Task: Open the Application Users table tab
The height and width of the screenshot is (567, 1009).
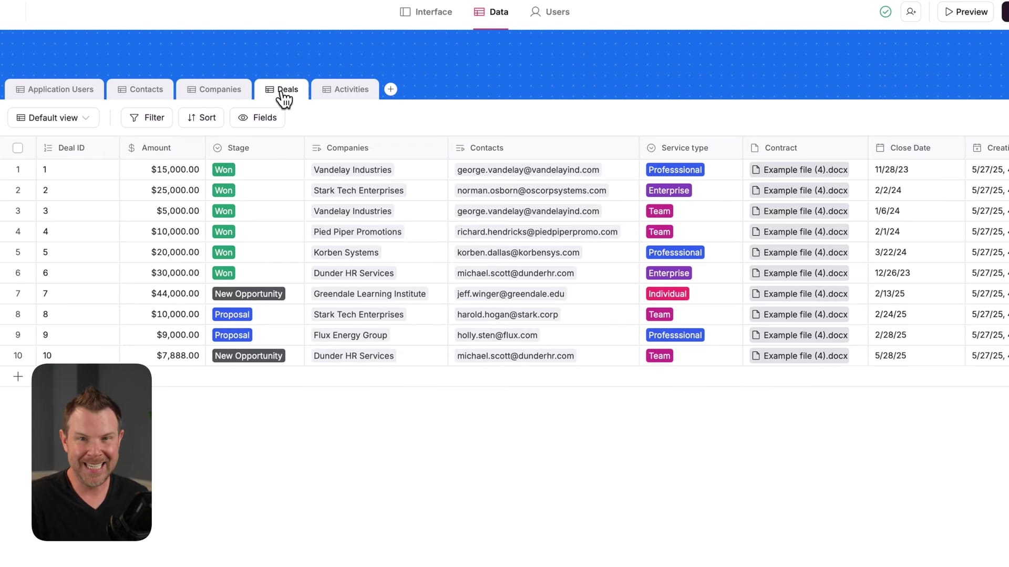Action: click(x=55, y=89)
